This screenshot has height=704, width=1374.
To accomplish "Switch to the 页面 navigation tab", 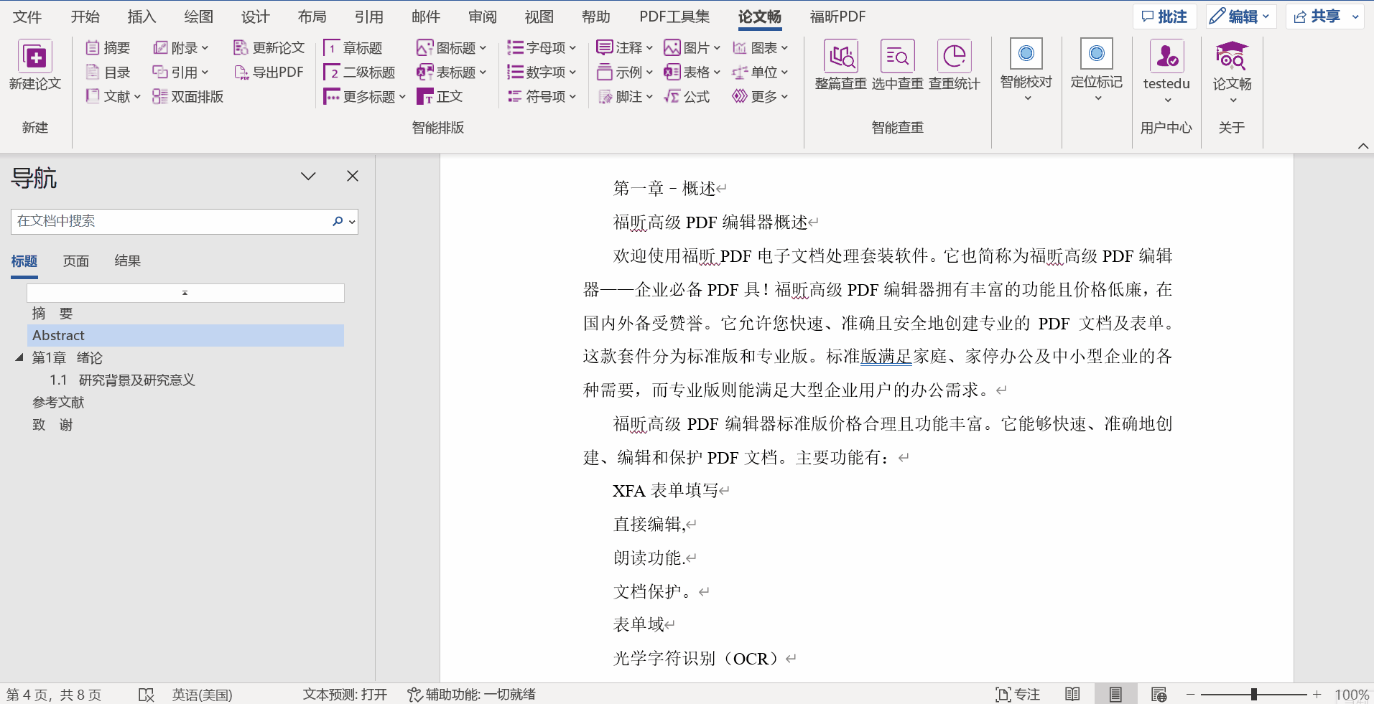I will point(75,261).
